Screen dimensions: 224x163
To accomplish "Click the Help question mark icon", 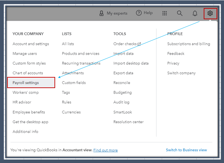I will (139, 13).
